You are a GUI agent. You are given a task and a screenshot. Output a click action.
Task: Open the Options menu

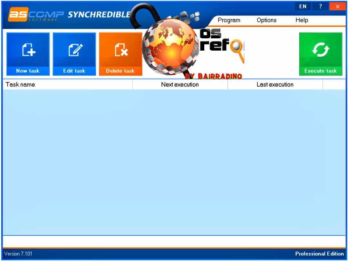click(266, 20)
